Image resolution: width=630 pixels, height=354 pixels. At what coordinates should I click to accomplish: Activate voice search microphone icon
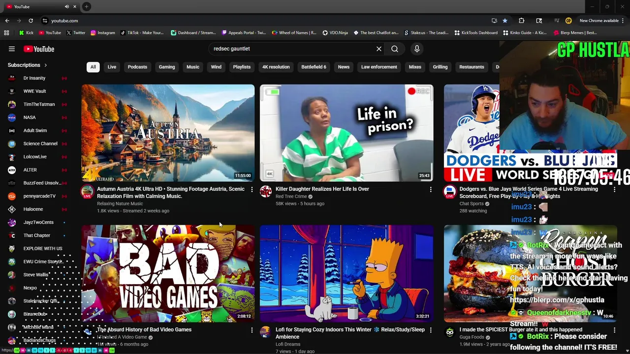417,49
